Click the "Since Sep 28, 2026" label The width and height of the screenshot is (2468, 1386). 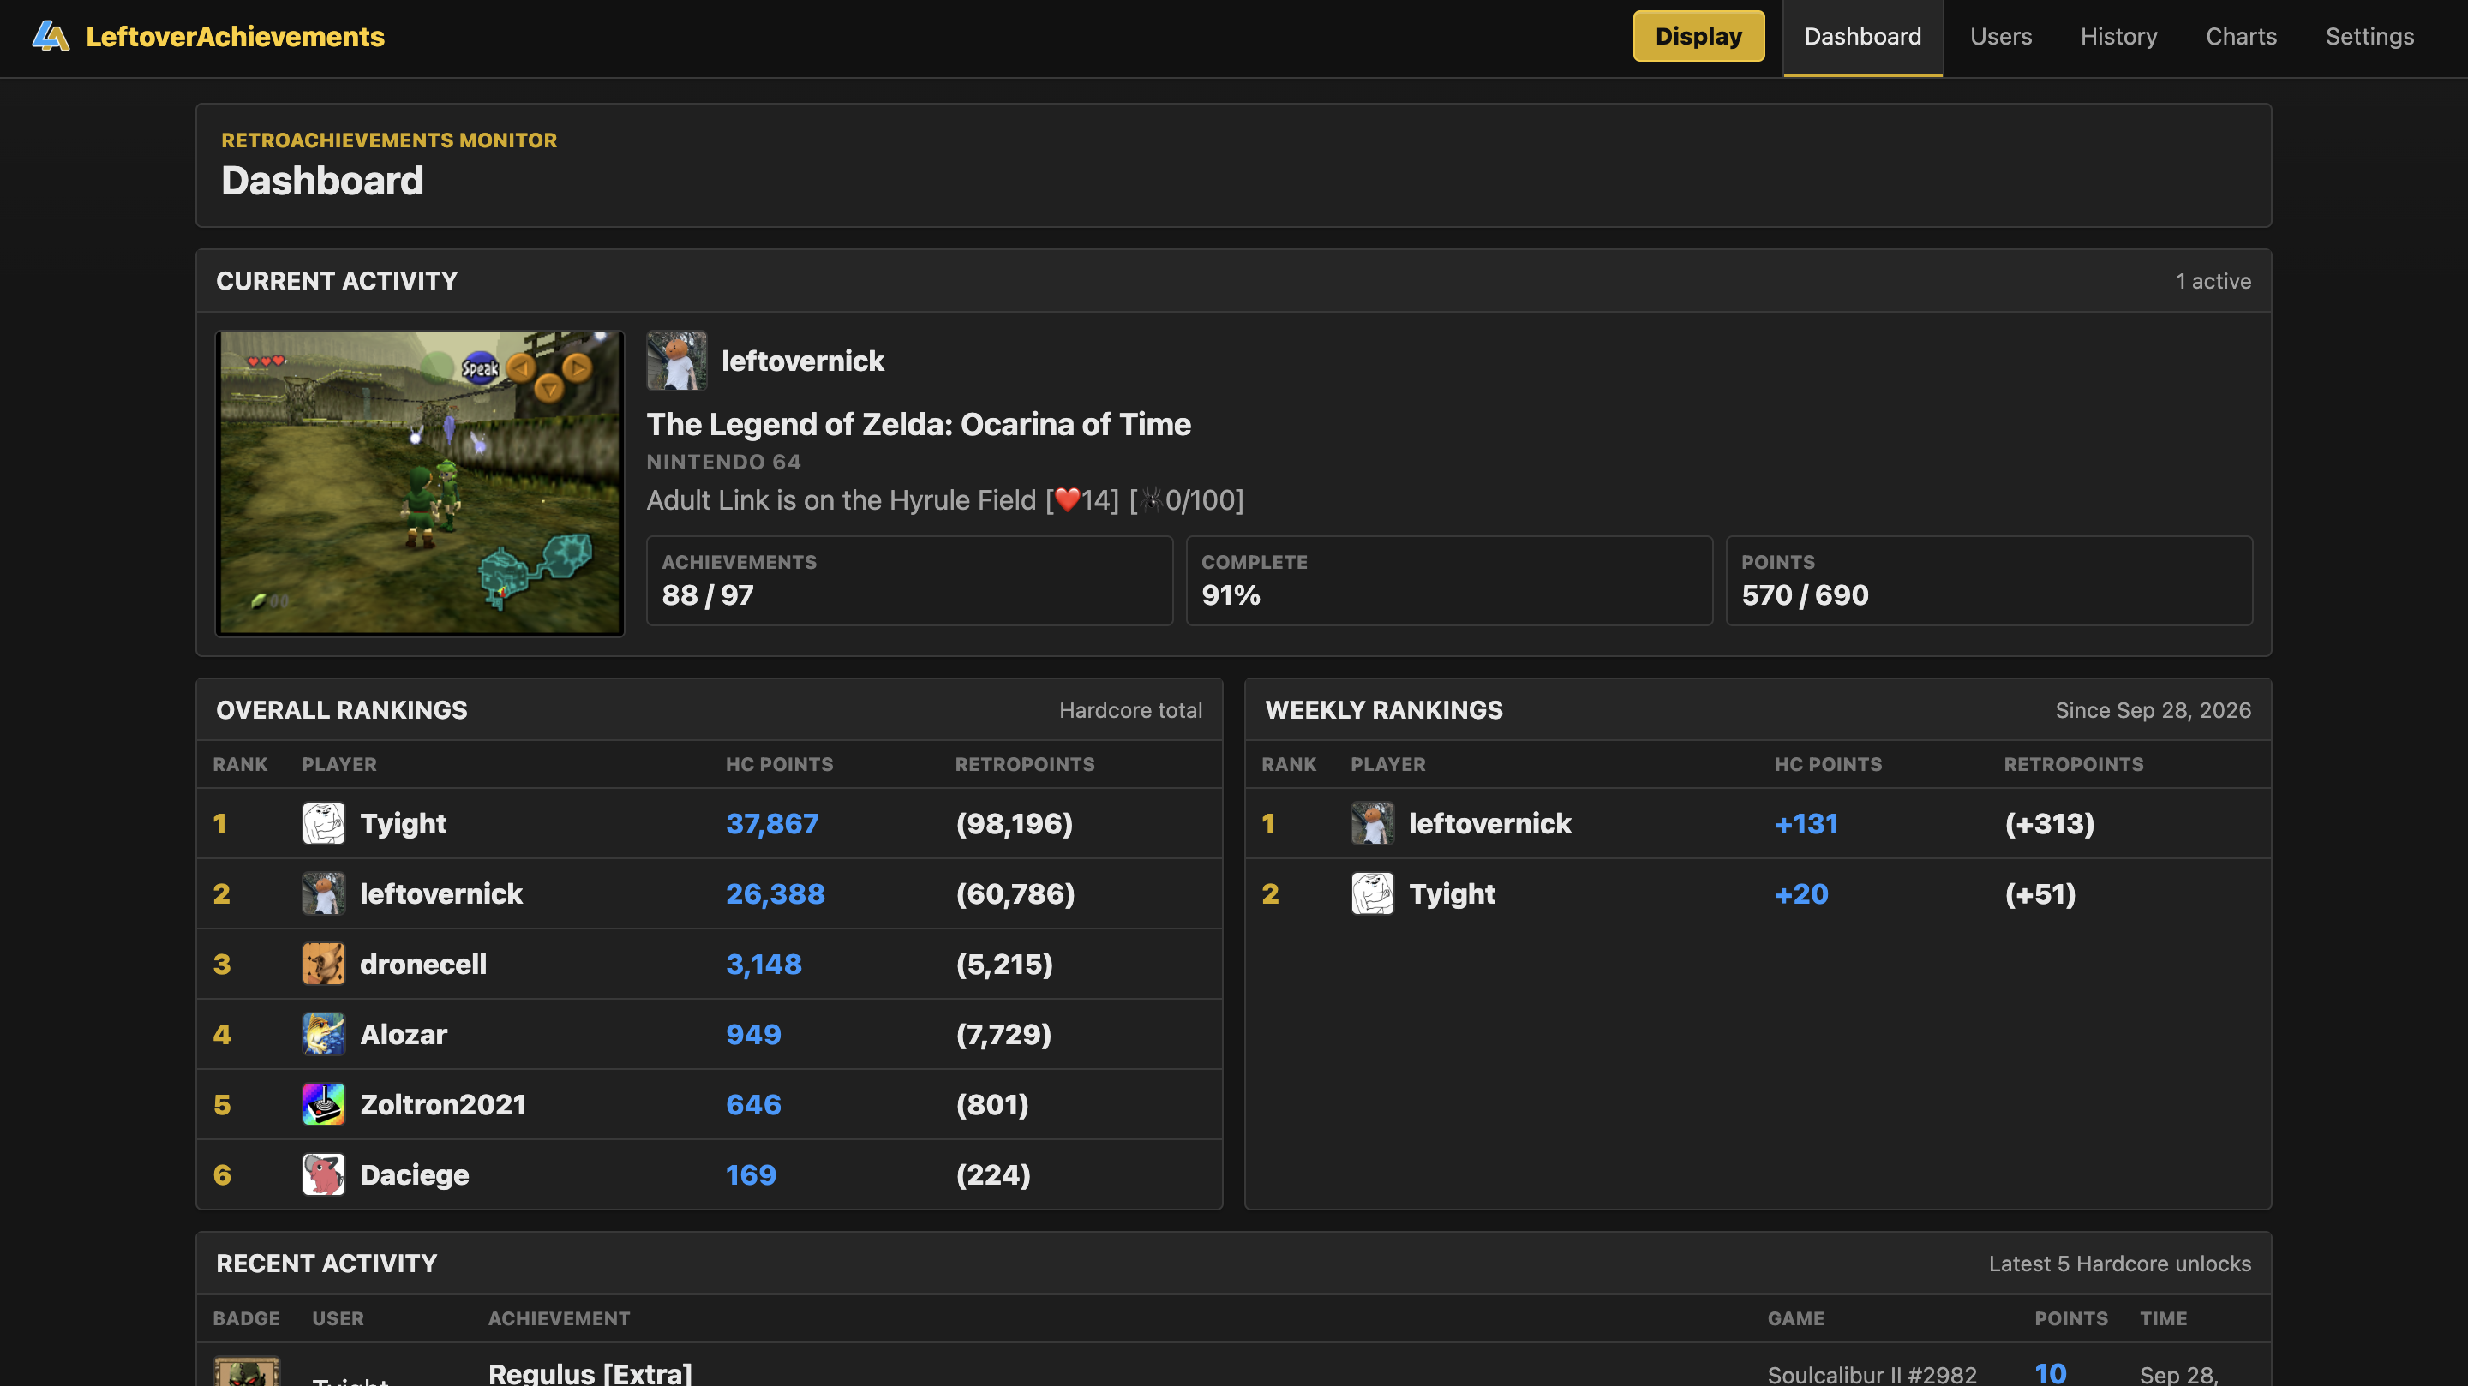tap(2152, 710)
